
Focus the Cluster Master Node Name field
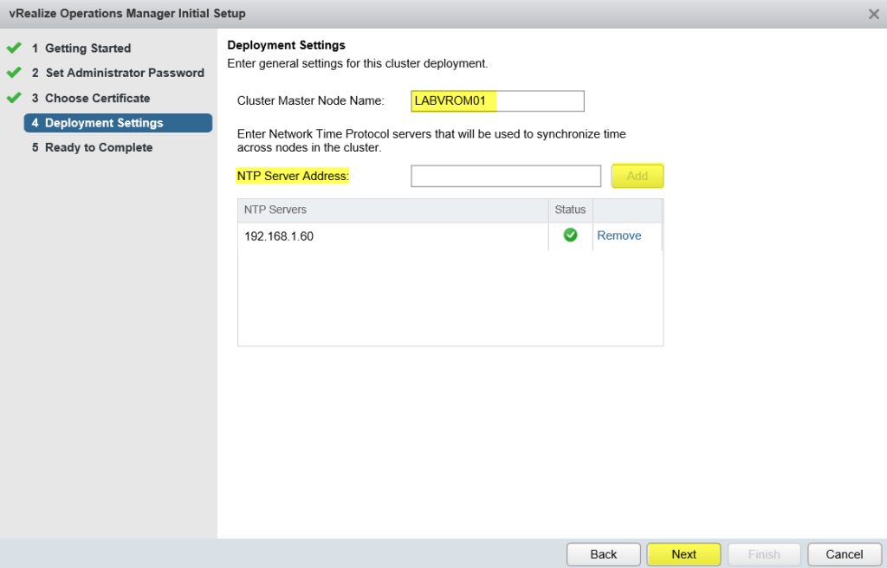click(497, 100)
